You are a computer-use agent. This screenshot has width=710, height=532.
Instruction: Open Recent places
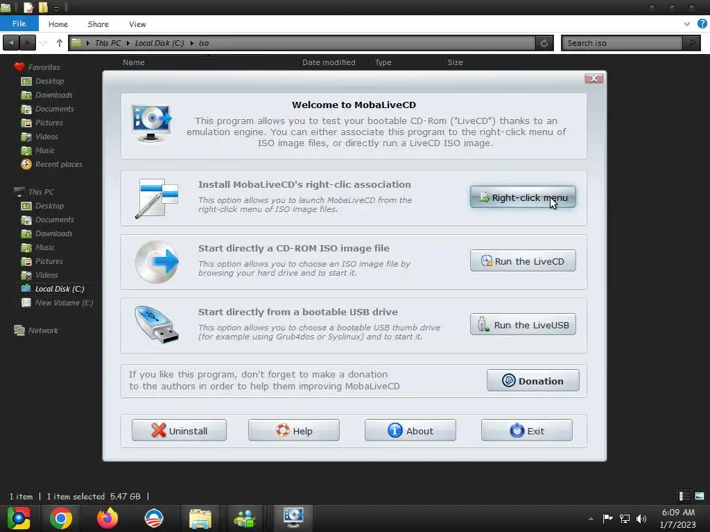58,164
